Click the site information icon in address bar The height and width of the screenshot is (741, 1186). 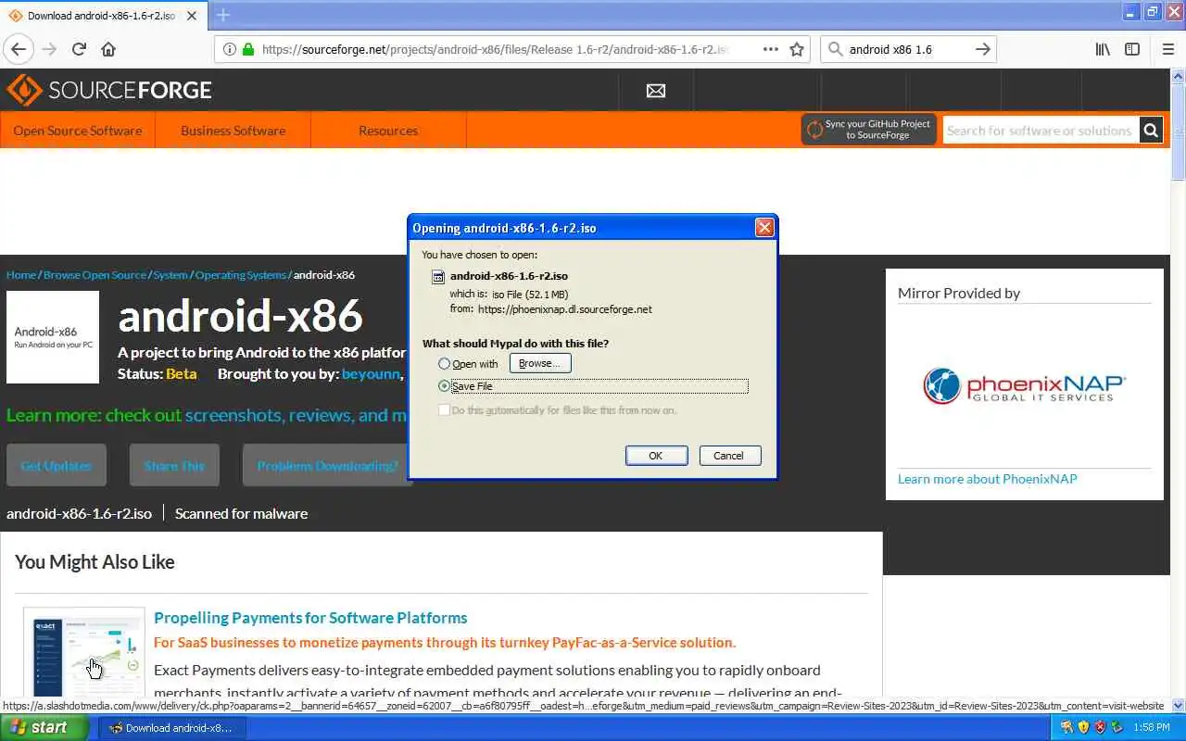pyautogui.click(x=229, y=49)
